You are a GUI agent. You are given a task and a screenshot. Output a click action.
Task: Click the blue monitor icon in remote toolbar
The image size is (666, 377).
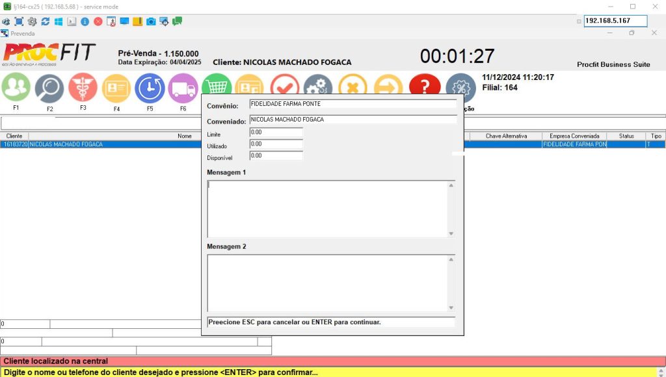124,21
